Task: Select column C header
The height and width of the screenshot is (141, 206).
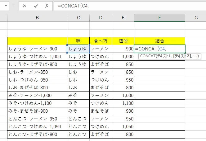Action: (x=78, y=18)
